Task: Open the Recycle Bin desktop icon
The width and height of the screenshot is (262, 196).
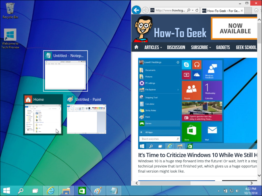Action: (10, 10)
